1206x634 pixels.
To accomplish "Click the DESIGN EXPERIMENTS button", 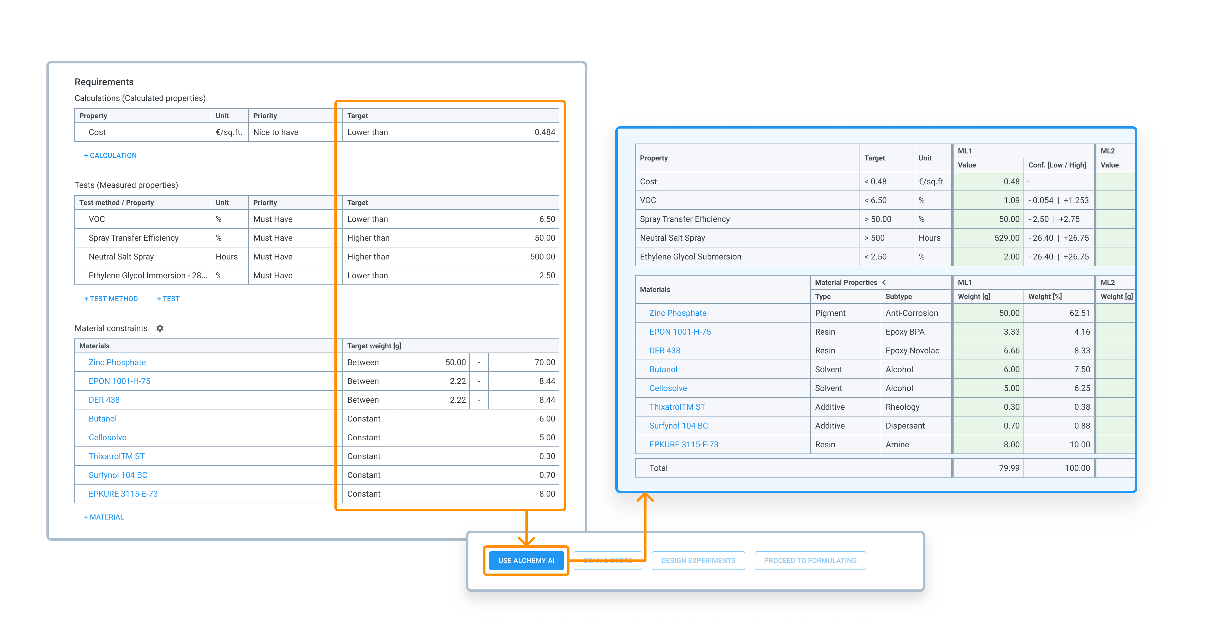I will point(698,560).
